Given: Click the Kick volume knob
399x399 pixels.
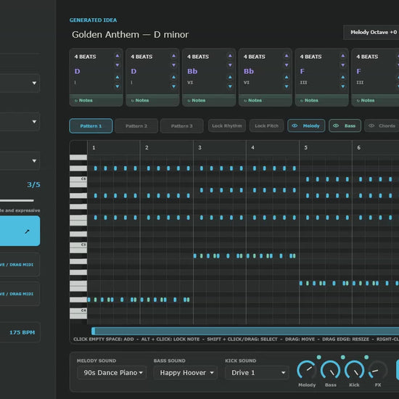Looking at the screenshot, I should click(x=354, y=370).
